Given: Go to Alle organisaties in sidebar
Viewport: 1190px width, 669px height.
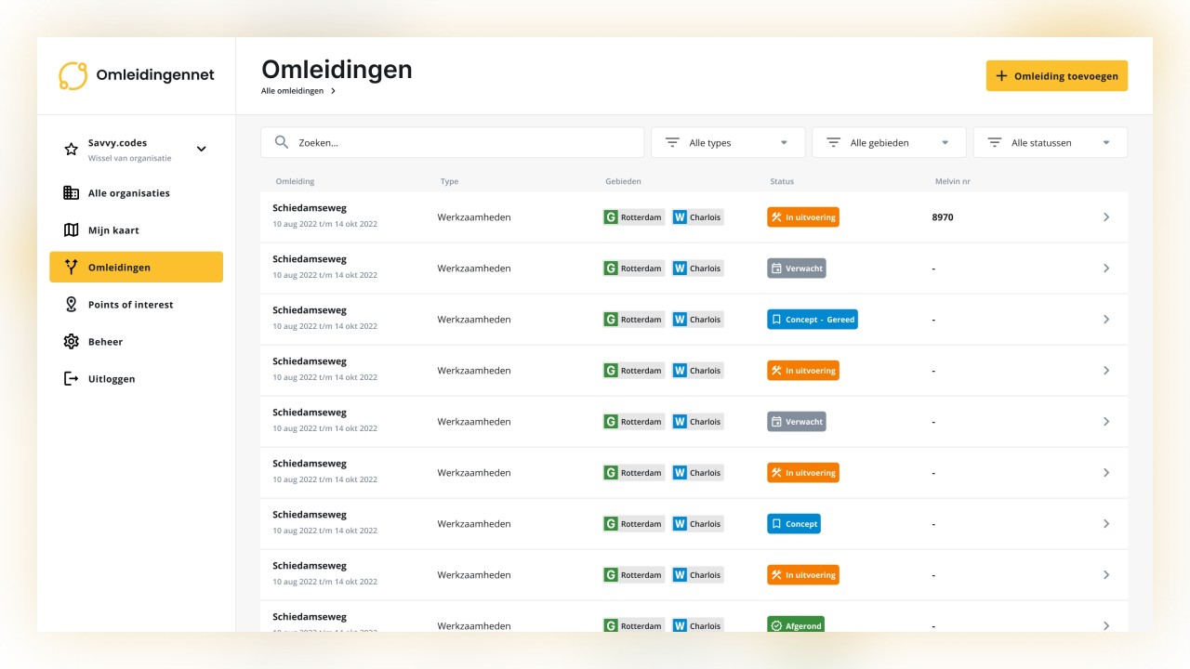Looking at the screenshot, I should coord(136,193).
